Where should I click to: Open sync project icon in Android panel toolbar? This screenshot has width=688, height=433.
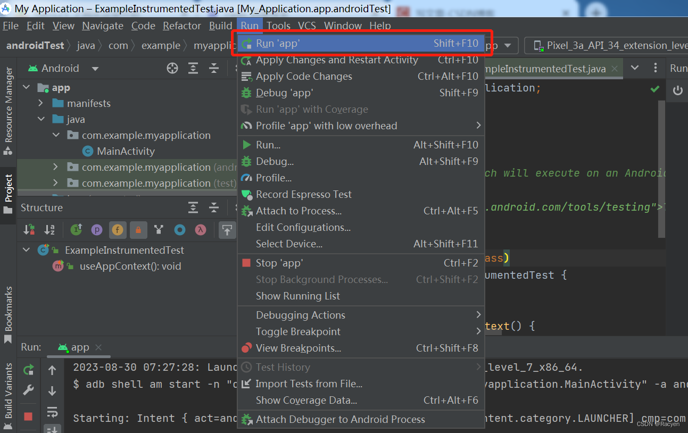pos(172,68)
